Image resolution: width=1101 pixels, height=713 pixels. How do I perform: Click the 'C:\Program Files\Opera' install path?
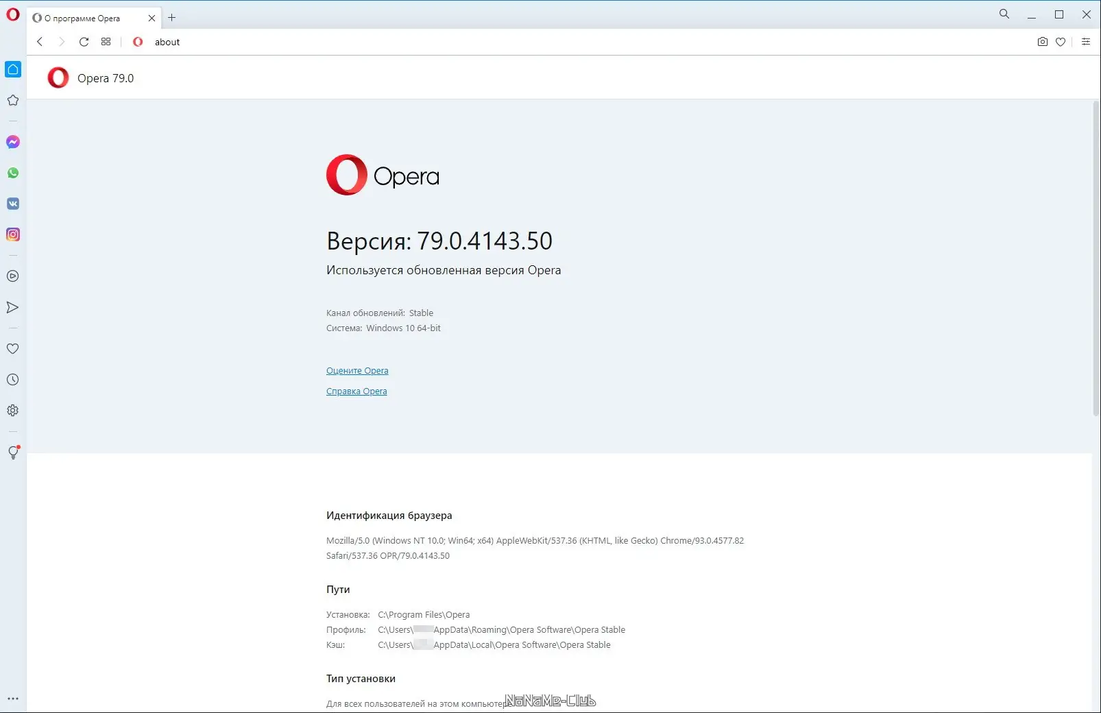pos(424,615)
